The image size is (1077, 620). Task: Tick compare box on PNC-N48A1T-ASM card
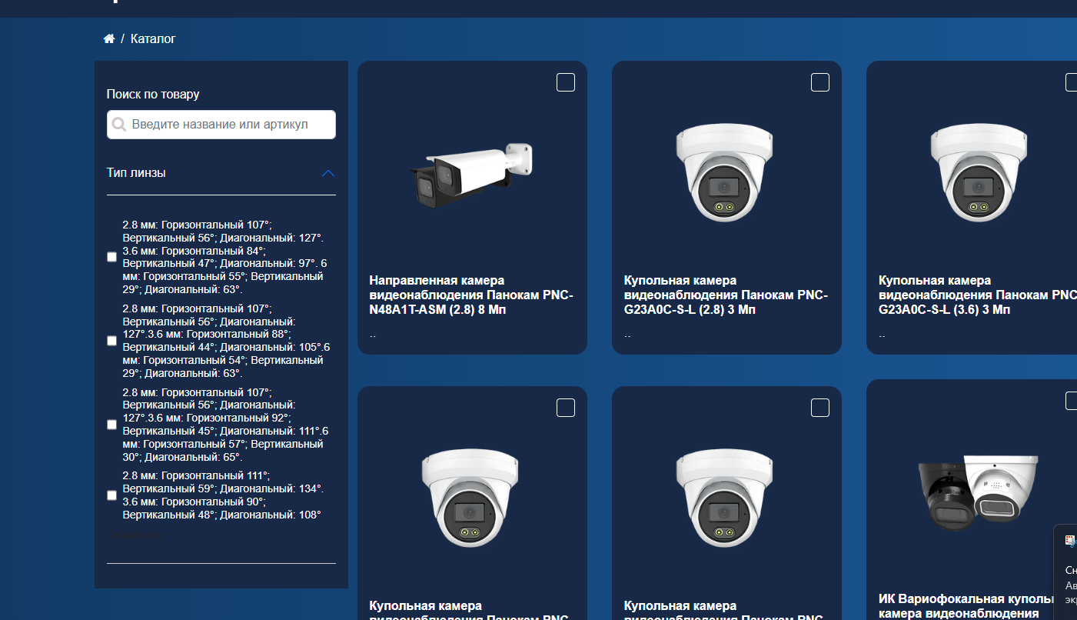(x=566, y=82)
